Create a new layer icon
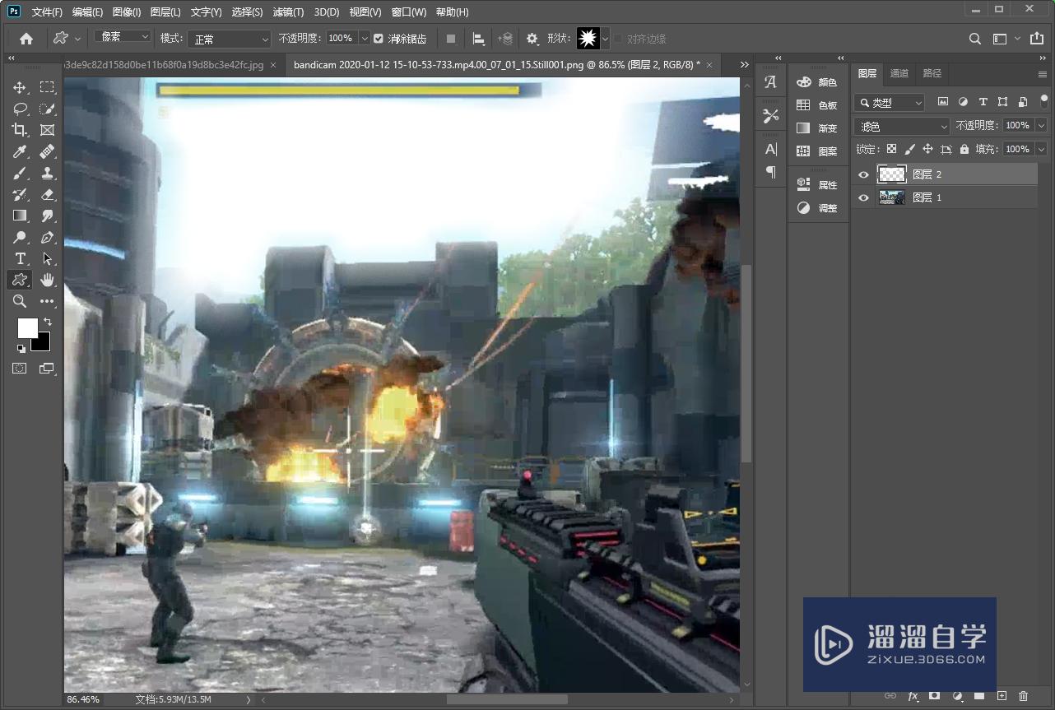 click(x=1002, y=696)
